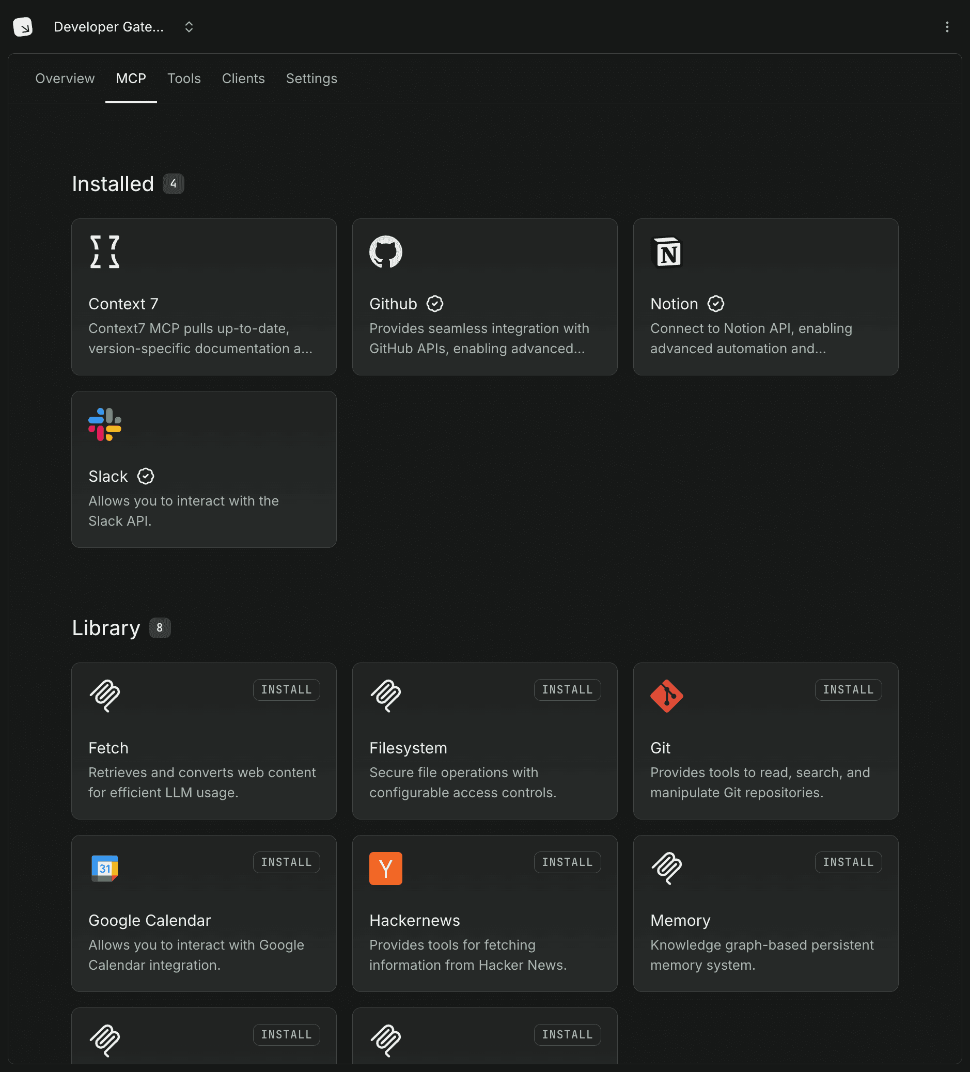Image resolution: width=970 pixels, height=1072 pixels.
Task: Click the app logo in the top-left corner
Action: pos(23,26)
